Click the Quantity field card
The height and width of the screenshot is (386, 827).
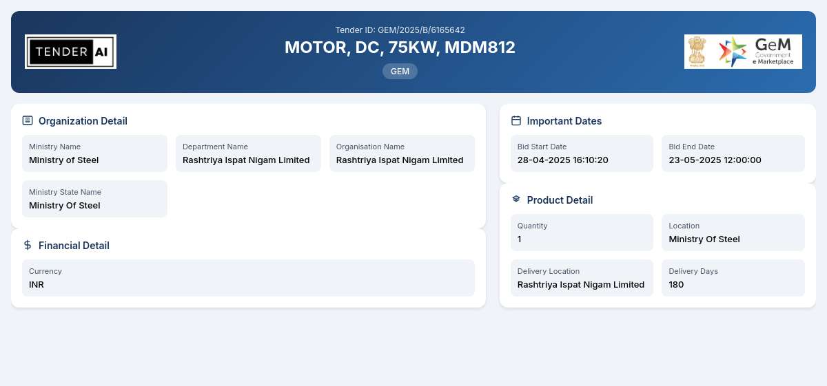pyautogui.click(x=582, y=233)
